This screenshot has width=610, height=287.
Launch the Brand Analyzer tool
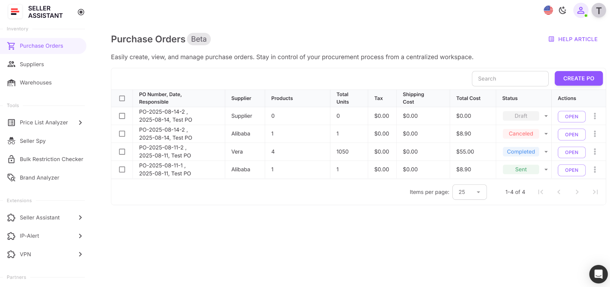coord(39,177)
